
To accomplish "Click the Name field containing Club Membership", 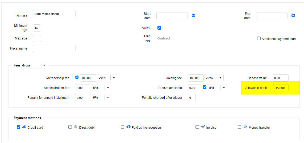I will coord(54,14).
